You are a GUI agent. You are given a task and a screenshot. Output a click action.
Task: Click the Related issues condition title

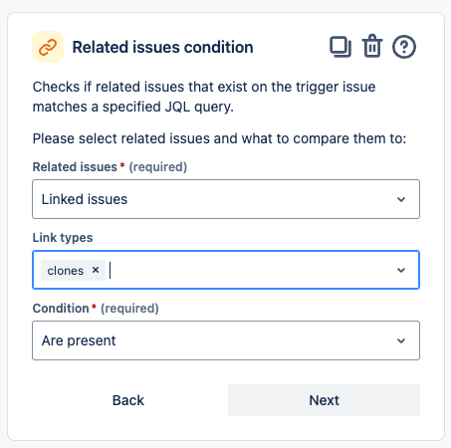coord(163,47)
